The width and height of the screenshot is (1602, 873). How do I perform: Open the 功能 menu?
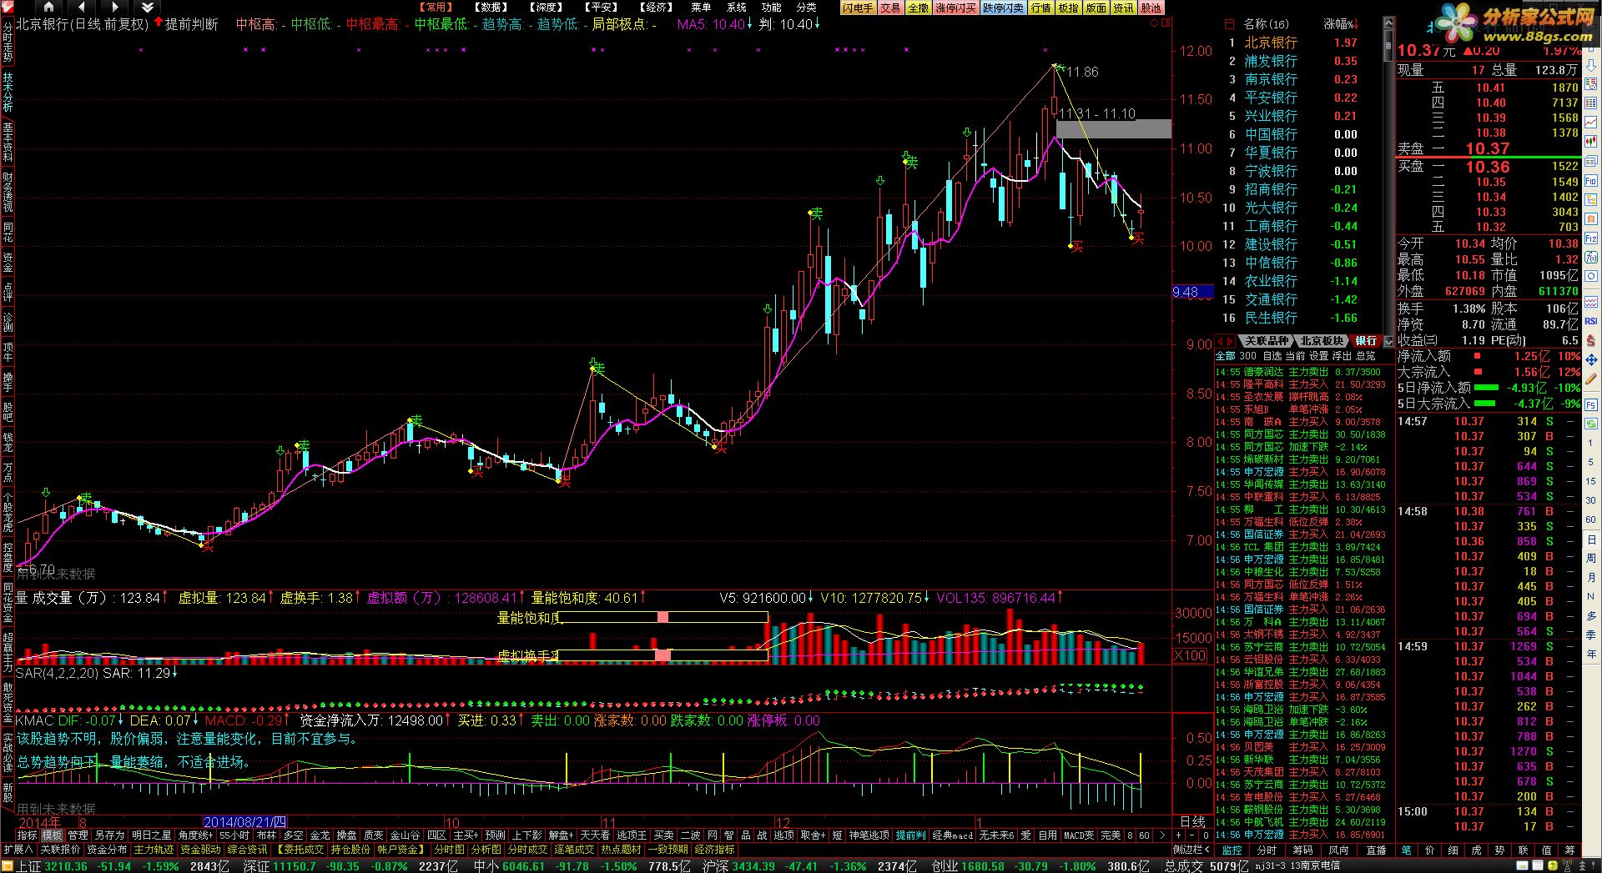pyautogui.click(x=771, y=8)
